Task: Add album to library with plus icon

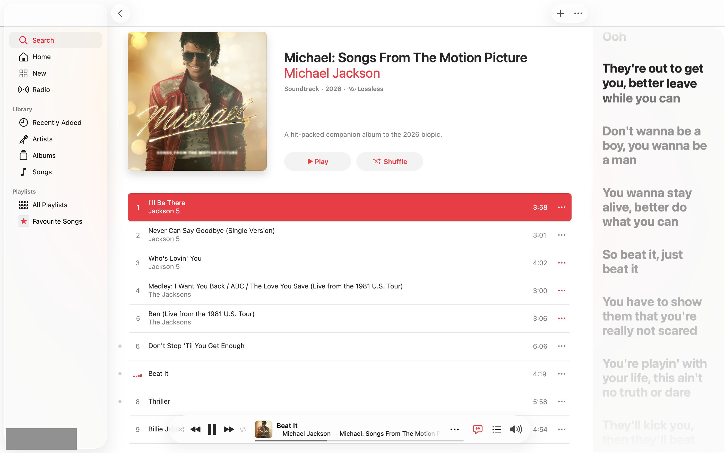Action: (560, 13)
